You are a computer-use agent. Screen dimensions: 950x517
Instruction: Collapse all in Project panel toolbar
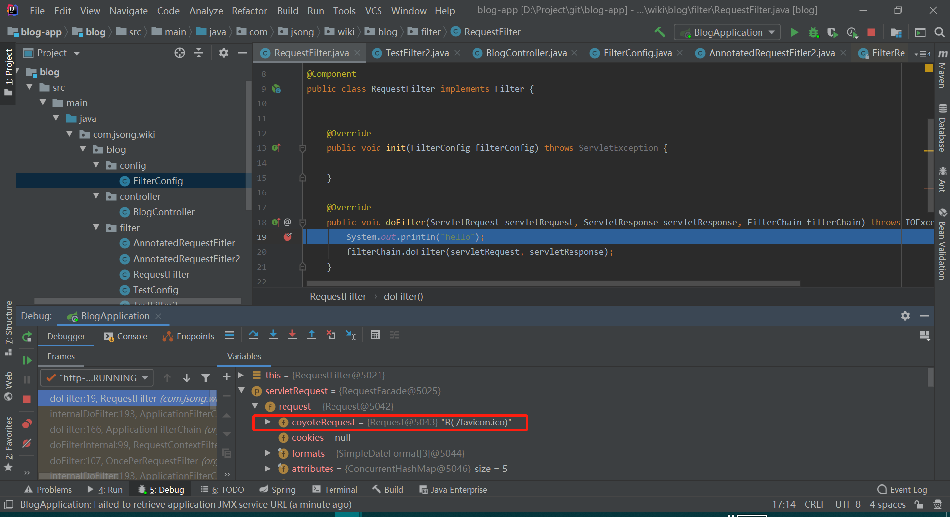click(x=199, y=53)
